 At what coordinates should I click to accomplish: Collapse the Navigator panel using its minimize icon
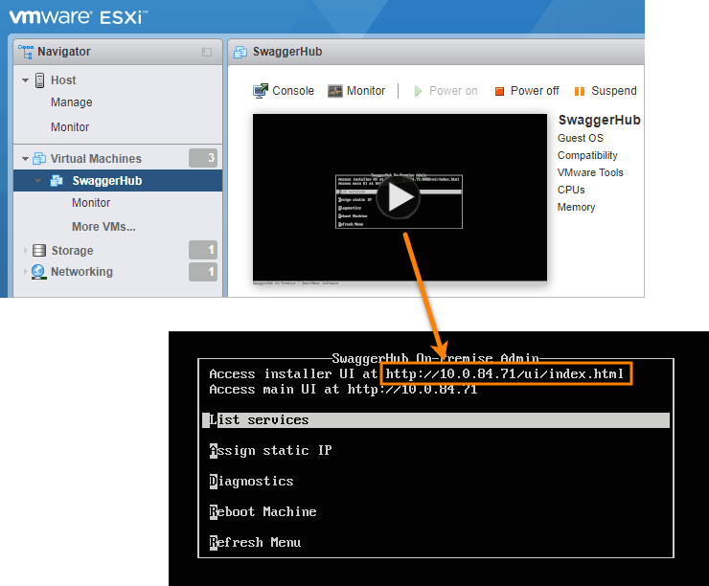(207, 53)
